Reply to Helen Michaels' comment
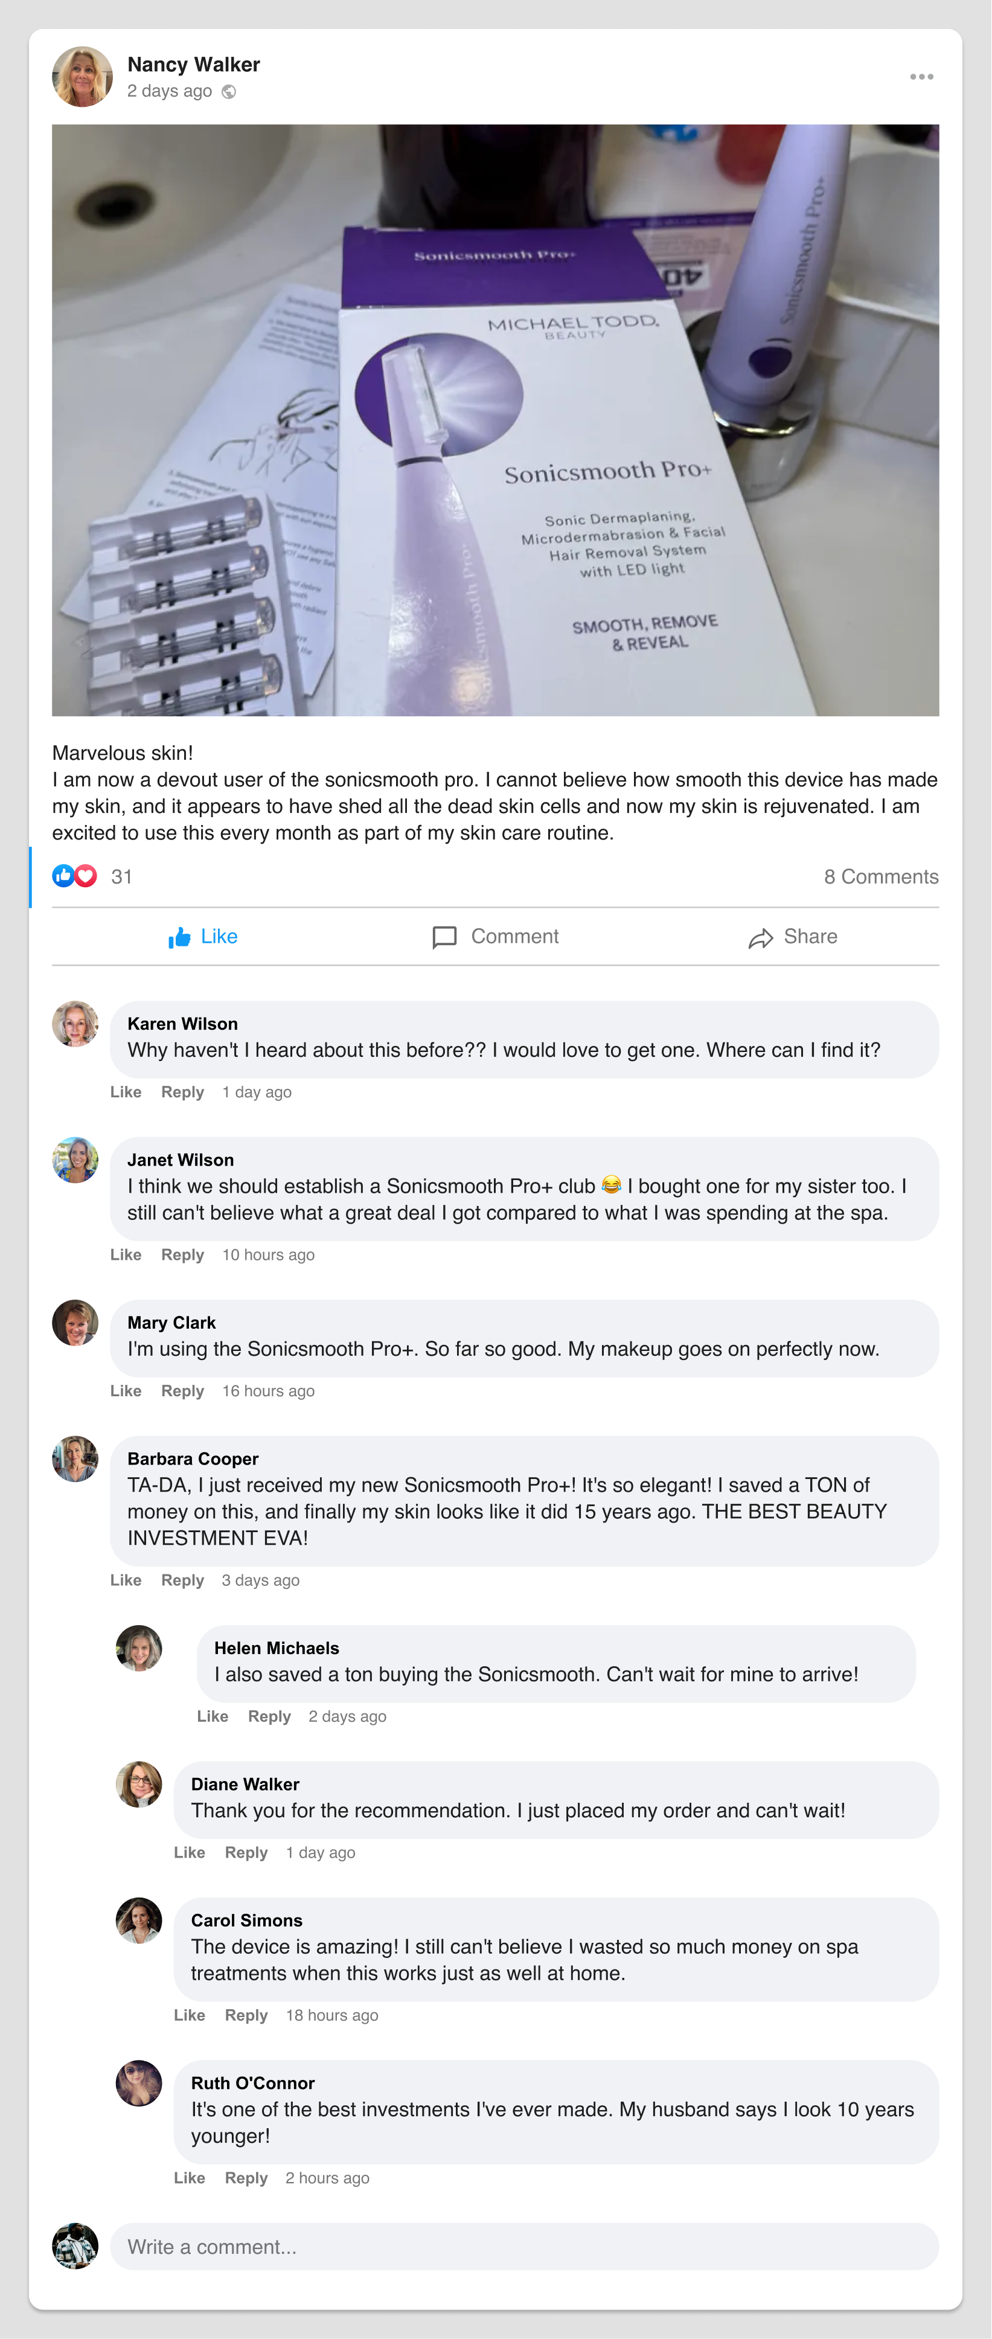Image resolution: width=992 pixels, height=2339 pixels. (269, 1716)
